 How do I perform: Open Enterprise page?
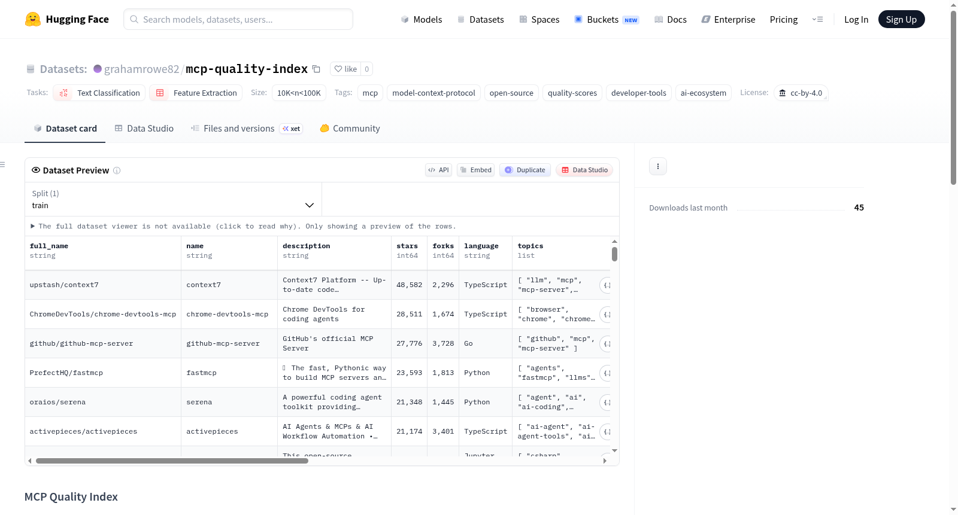pyautogui.click(x=728, y=19)
